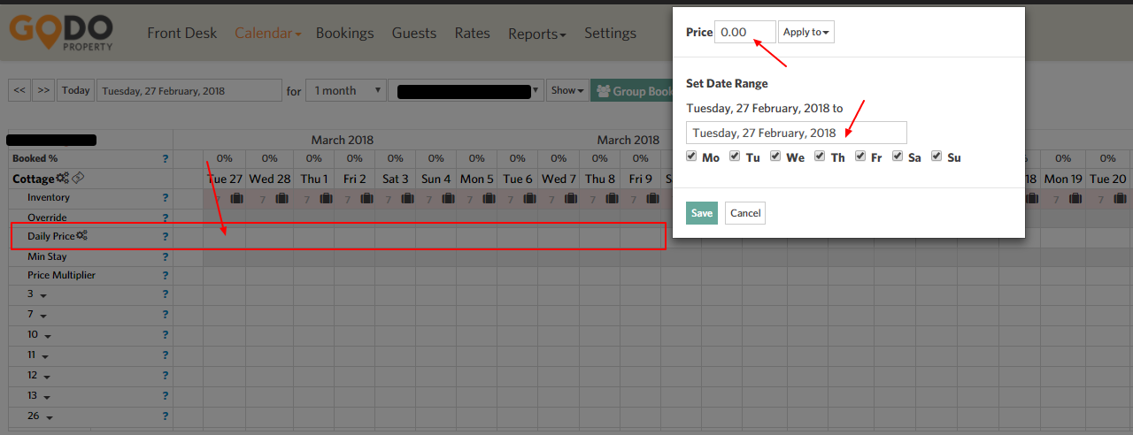Expand room 3 row arrow
1133x435 pixels.
pyautogui.click(x=42, y=296)
